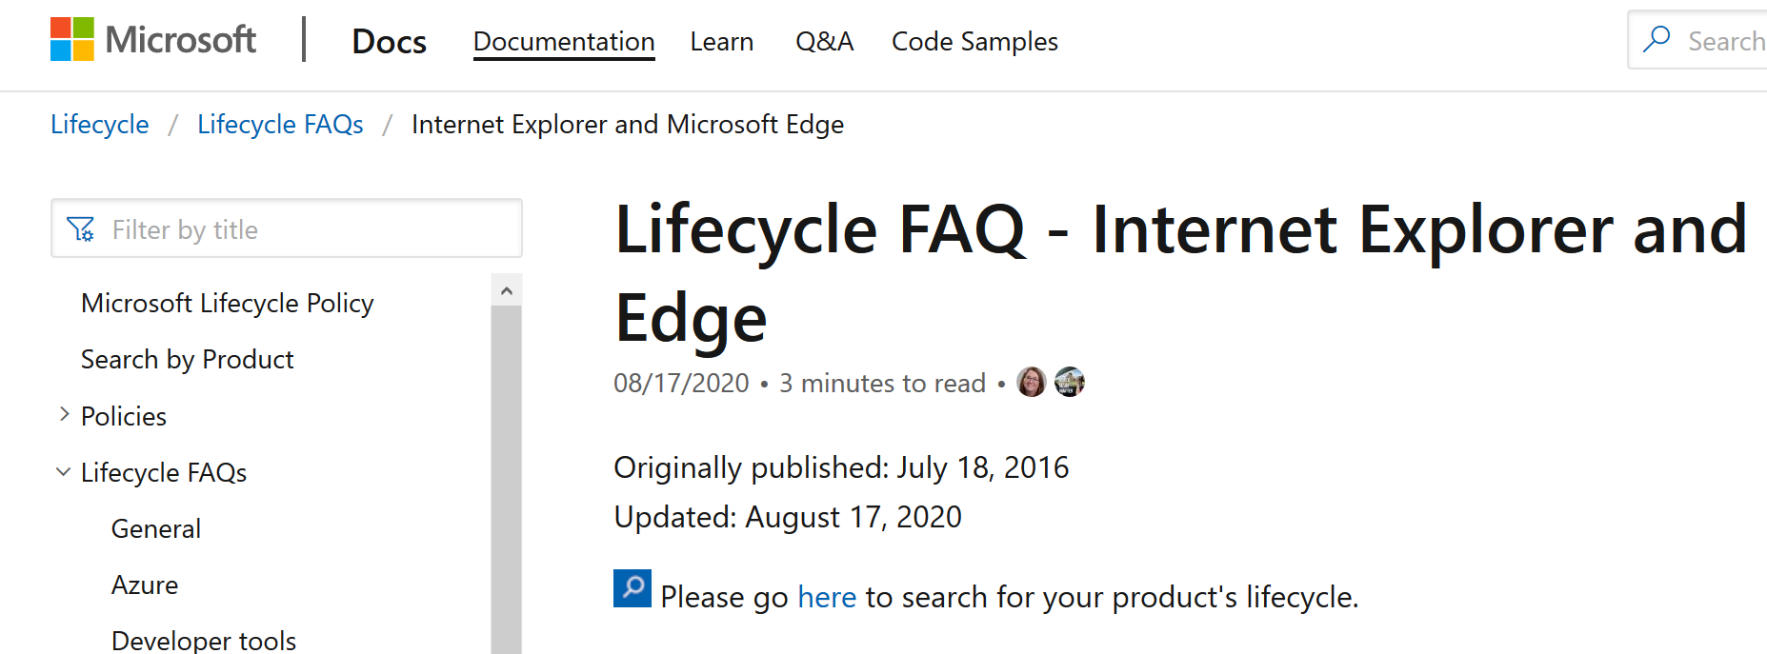Open the Learn menu item
The width and height of the screenshot is (1767, 654).
722,42
